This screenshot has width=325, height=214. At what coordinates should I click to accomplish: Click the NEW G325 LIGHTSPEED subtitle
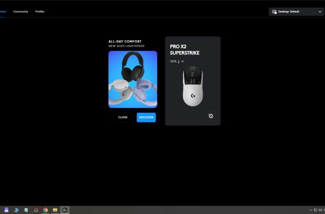[127, 46]
